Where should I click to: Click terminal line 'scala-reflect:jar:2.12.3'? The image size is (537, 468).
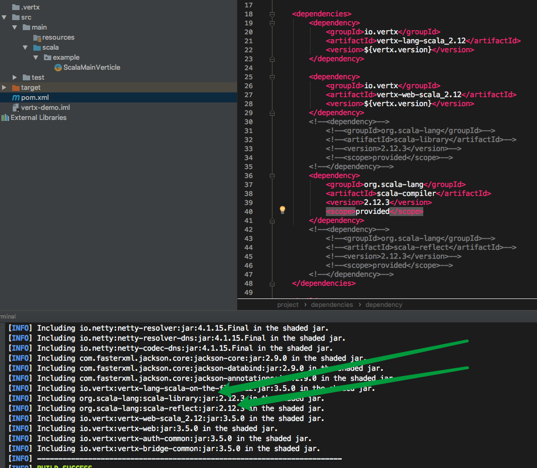[x=166, y=408]
